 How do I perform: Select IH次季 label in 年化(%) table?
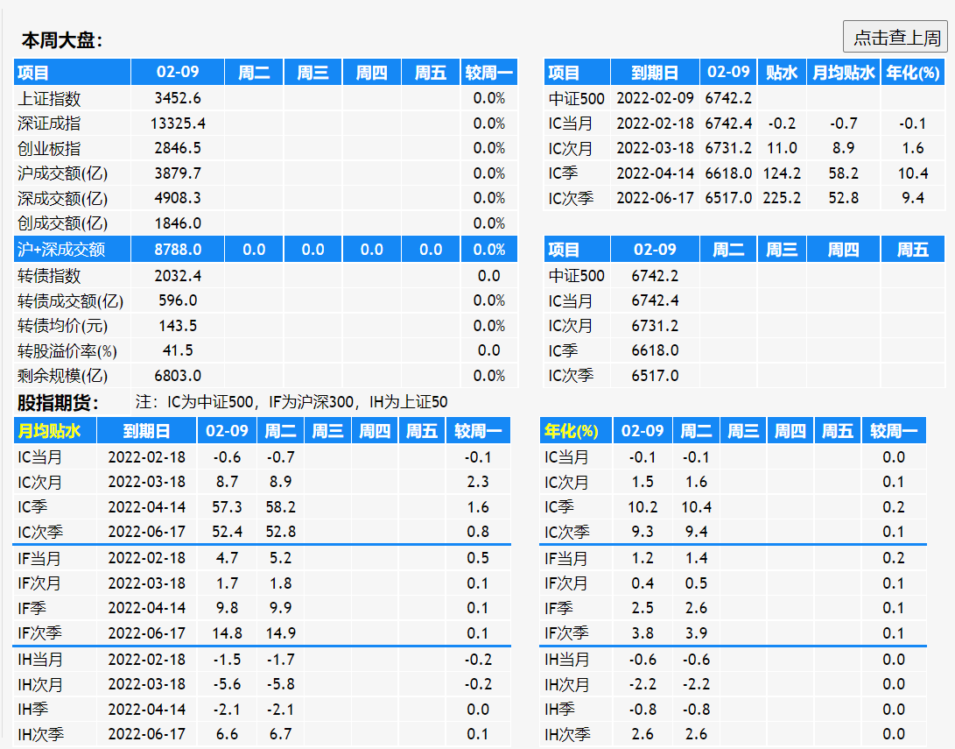567,734
